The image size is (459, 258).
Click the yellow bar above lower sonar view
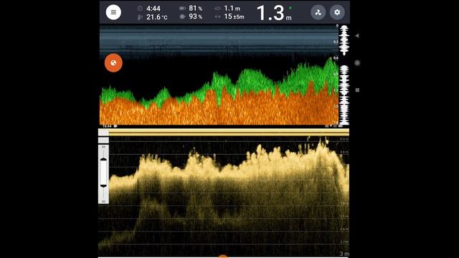coord(229,132)
